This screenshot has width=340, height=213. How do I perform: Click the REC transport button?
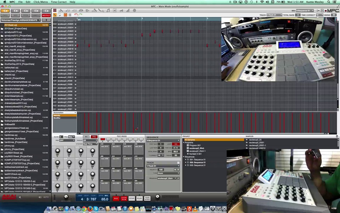pyautogui.click(x=116, y=198)
